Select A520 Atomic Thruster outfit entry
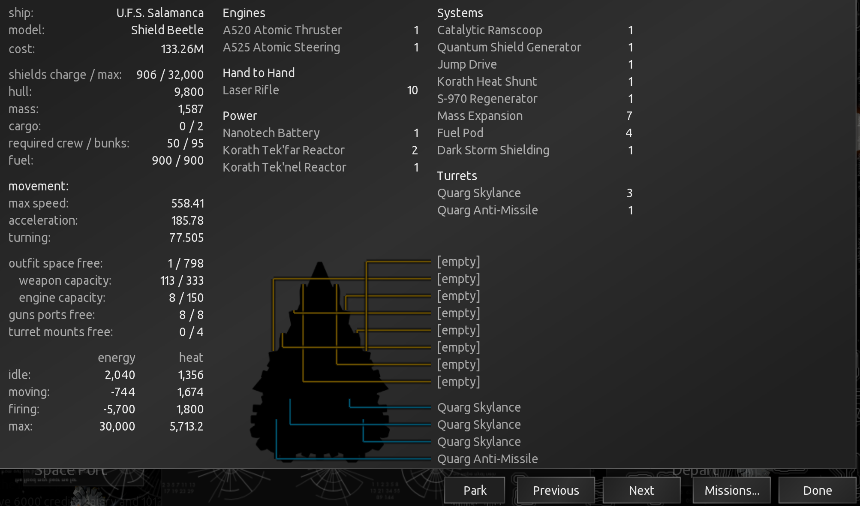 (282, 30)
